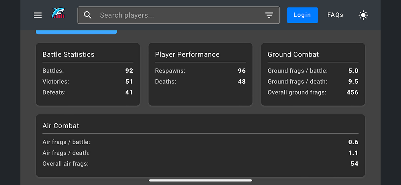The width and height of the screenshot is (401, 185).
Task: Click the Air frags / death label
Action: pos(66,153)
